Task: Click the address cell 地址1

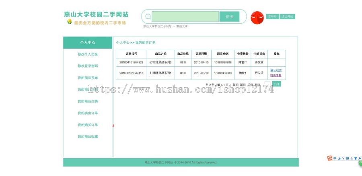Action: coord(243,73)
